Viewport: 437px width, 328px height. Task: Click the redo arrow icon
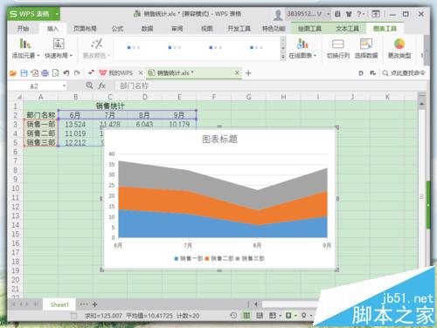coord(77,73)
